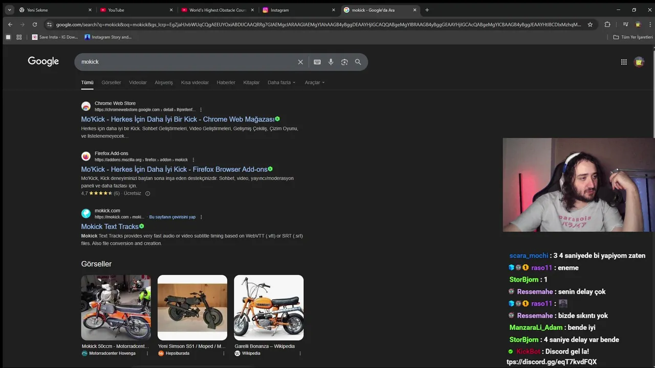Open the Mokick 50ccm motorcycle image
The height and width of the screenshot is (368, 655).
point(116,308)
